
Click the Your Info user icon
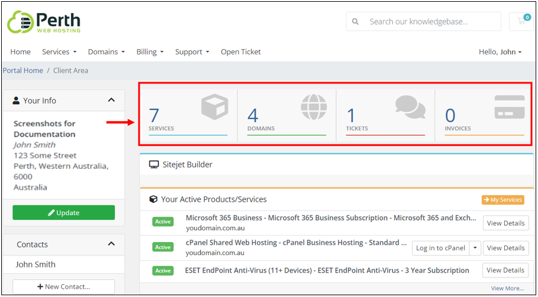(16, 101)
